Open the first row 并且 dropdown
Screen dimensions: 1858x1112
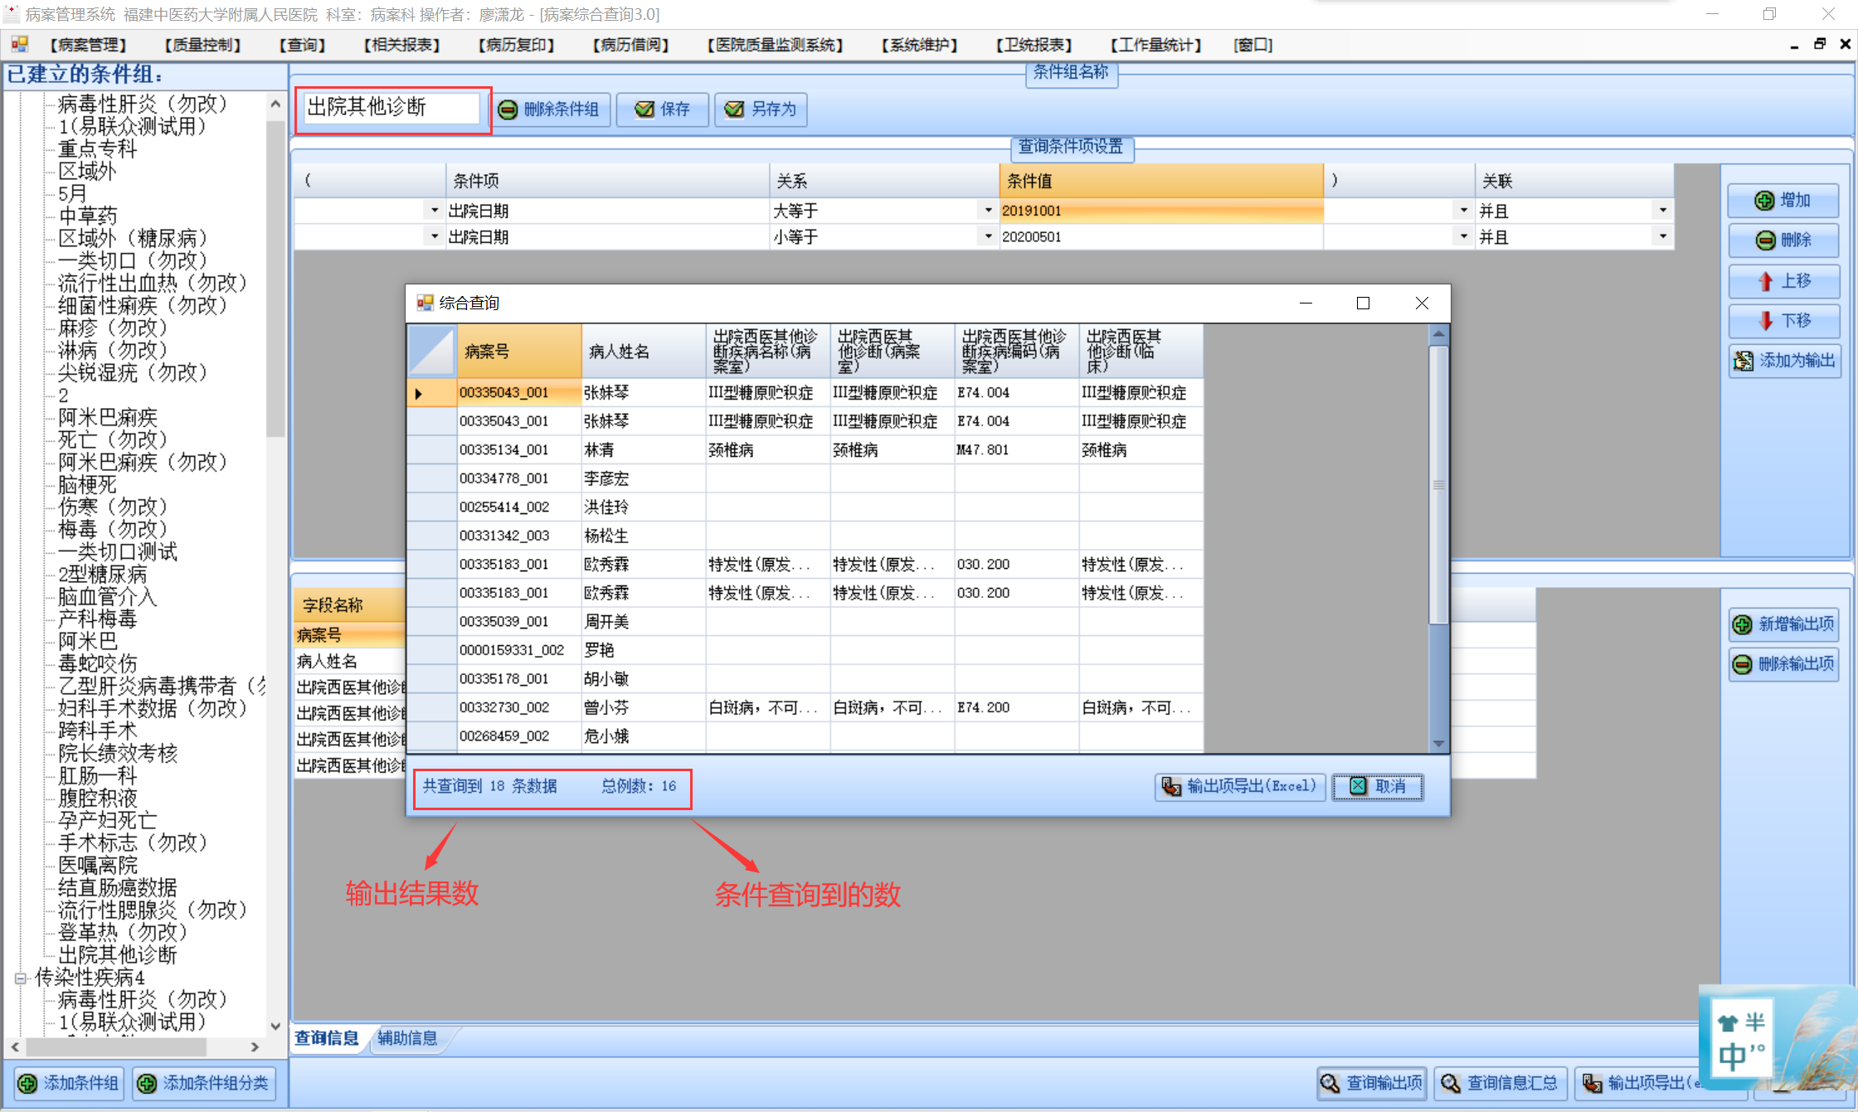1662,211
